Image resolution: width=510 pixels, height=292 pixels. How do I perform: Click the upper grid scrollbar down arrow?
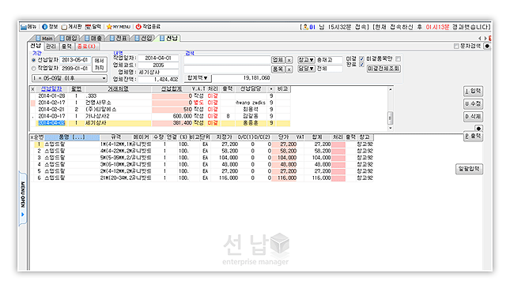[x=391, y=128]
